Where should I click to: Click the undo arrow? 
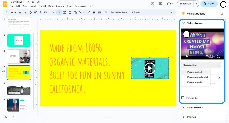click(x=20, y=13)
